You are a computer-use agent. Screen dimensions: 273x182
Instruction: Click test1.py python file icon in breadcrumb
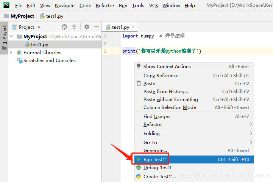coord(42,16)
